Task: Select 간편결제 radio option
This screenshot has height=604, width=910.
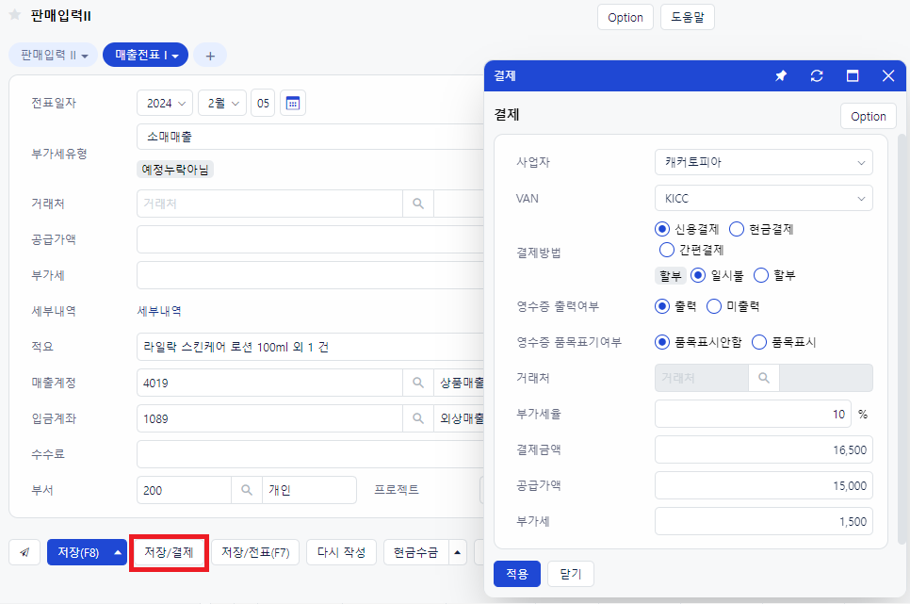Action: pyautogui.click(x=667, y=250)
